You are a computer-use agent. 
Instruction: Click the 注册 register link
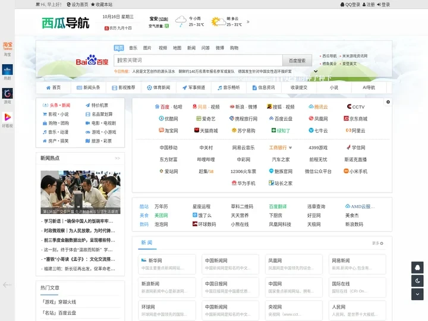[x=369, y=4]
